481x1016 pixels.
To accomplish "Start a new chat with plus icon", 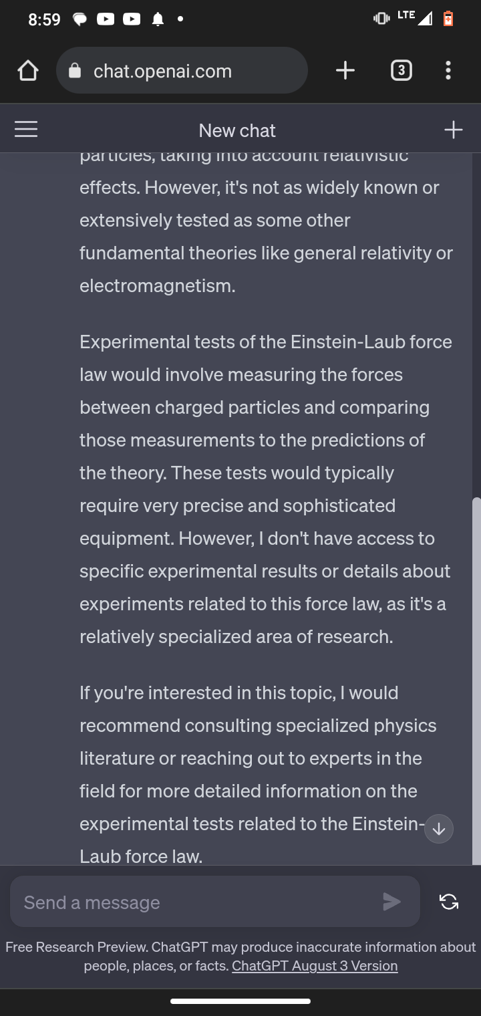I will tap(453, 130).
